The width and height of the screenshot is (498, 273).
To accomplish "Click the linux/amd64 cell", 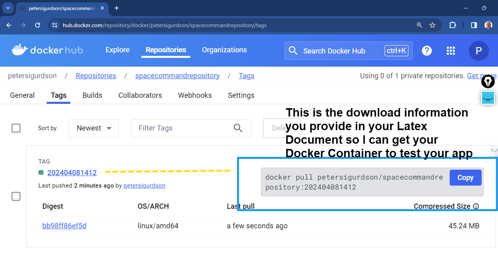I will click(158, 226).
